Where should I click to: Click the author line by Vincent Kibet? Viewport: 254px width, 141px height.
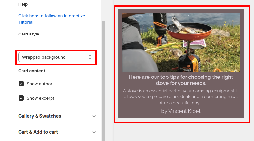[181, 111]
